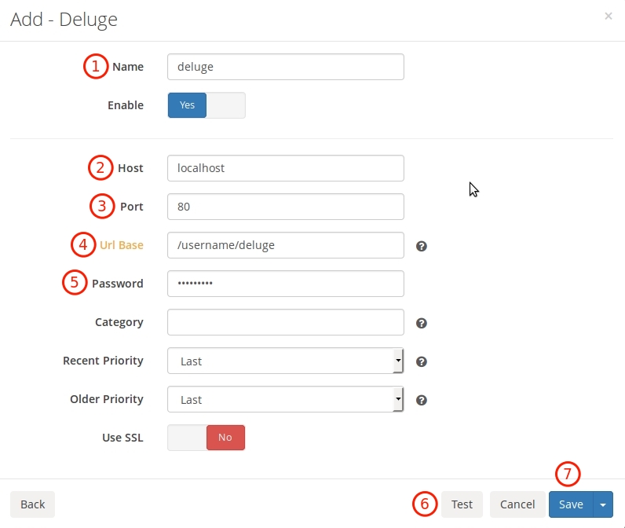This screenshot has height=528, width=625.
Task: Expand the Save button dropdown arrow
Action: [x=603, y=504]
